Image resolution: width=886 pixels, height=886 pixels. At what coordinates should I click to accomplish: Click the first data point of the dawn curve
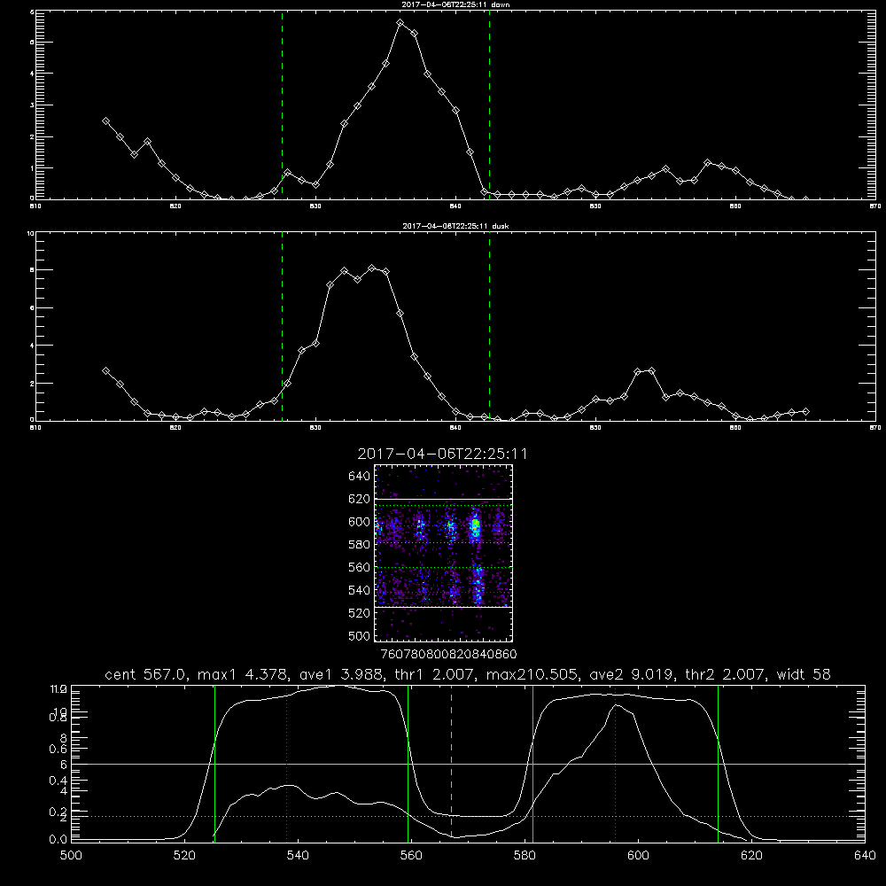[x=105, y=120]
